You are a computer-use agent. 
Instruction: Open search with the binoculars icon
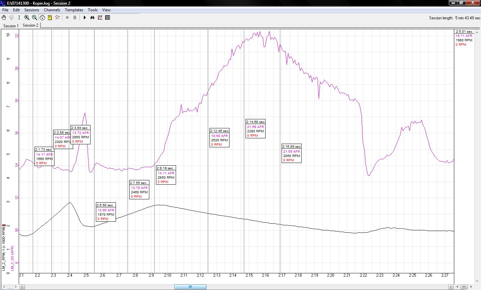(x=93, y=18)
